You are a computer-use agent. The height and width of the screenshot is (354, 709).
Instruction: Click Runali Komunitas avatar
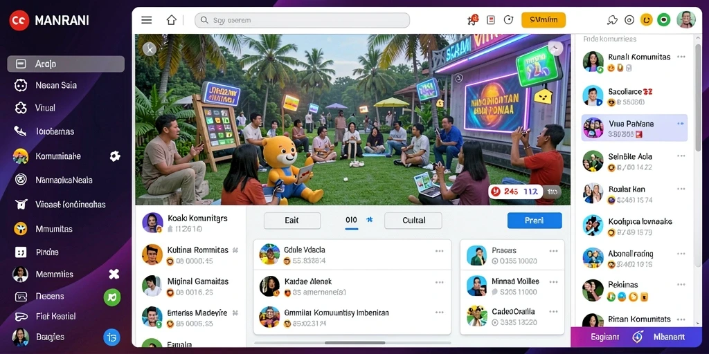coord(593,62)
